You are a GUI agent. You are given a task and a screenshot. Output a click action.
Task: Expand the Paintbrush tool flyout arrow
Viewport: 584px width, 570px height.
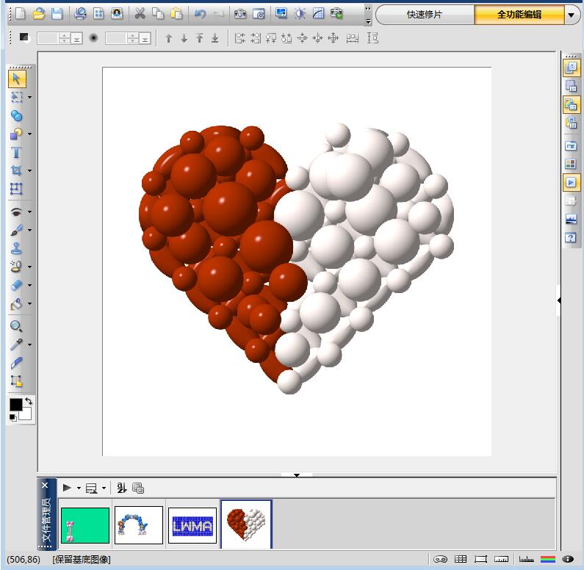coord(30,231)
